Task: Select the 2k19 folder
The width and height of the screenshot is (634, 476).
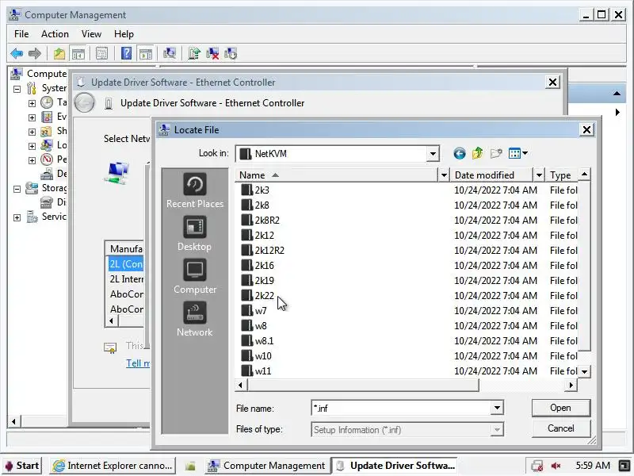Action: pyautogui.click(x=258, y=281)
